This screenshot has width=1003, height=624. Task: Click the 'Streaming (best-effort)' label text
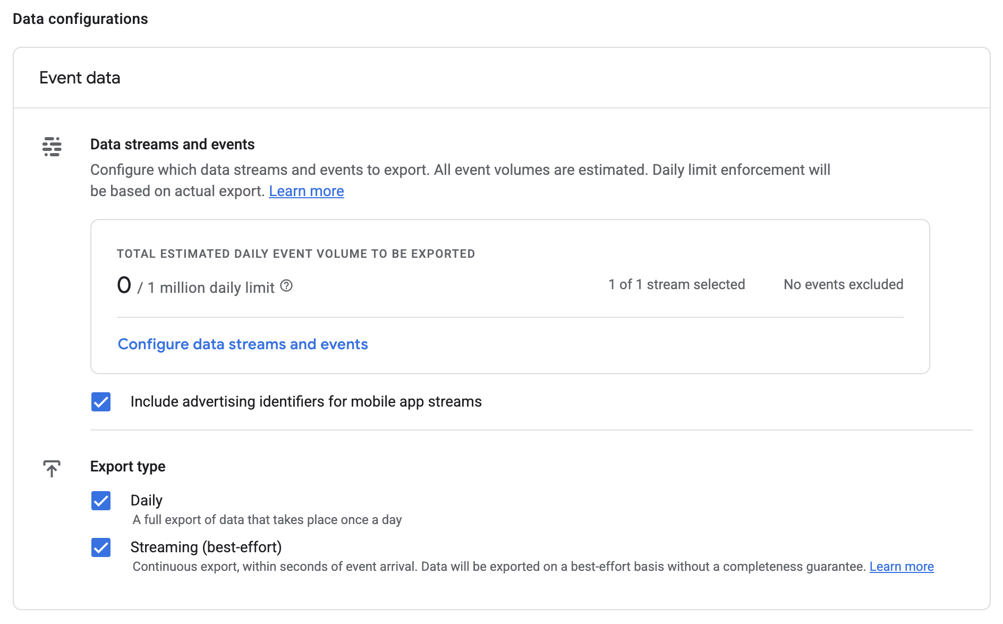[x=206, y=547]
